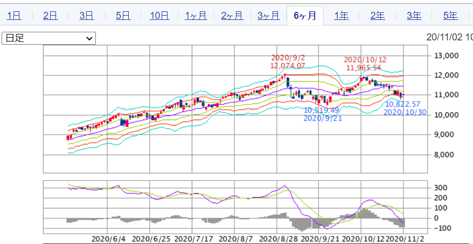Select the 2日 period tab
The image size is (473, 244).
tap(50, 16)
